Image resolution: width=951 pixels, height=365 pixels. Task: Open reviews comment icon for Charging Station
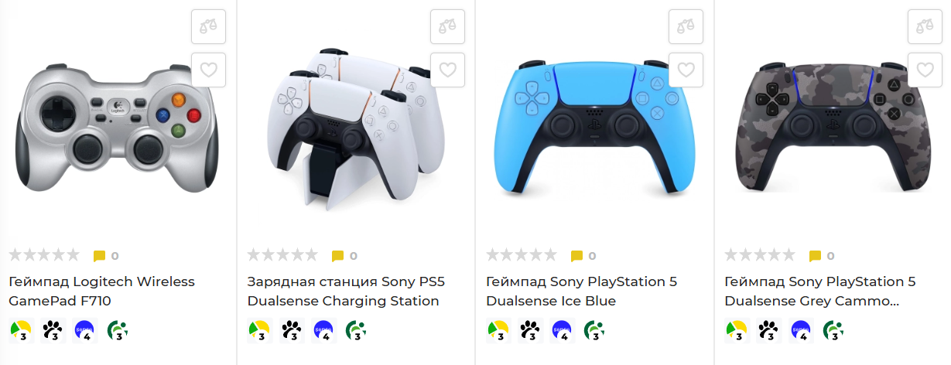(x=337, y=256)
